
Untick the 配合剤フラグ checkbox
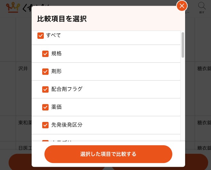coord(45,89)
